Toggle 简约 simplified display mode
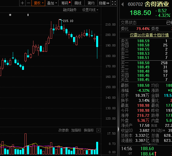The width and height of the screenshot is (172, 156). pos(91,3)
